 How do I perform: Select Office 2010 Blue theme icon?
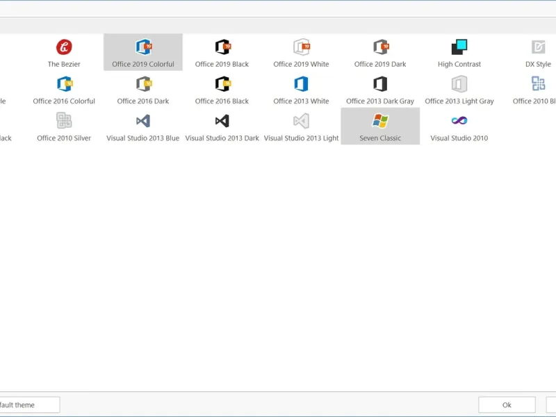click(x=538, y=83)
